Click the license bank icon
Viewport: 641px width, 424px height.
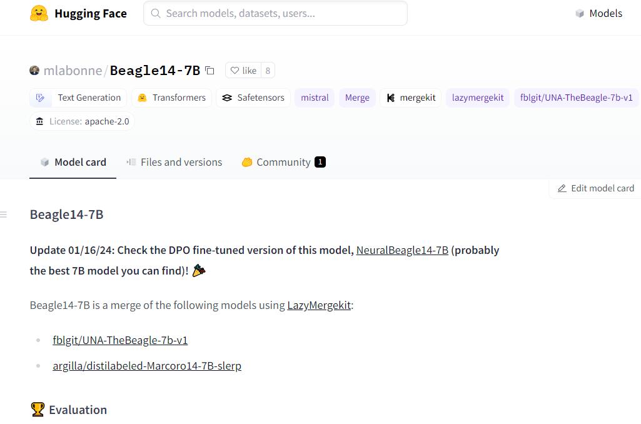click(x=39, y=121)
